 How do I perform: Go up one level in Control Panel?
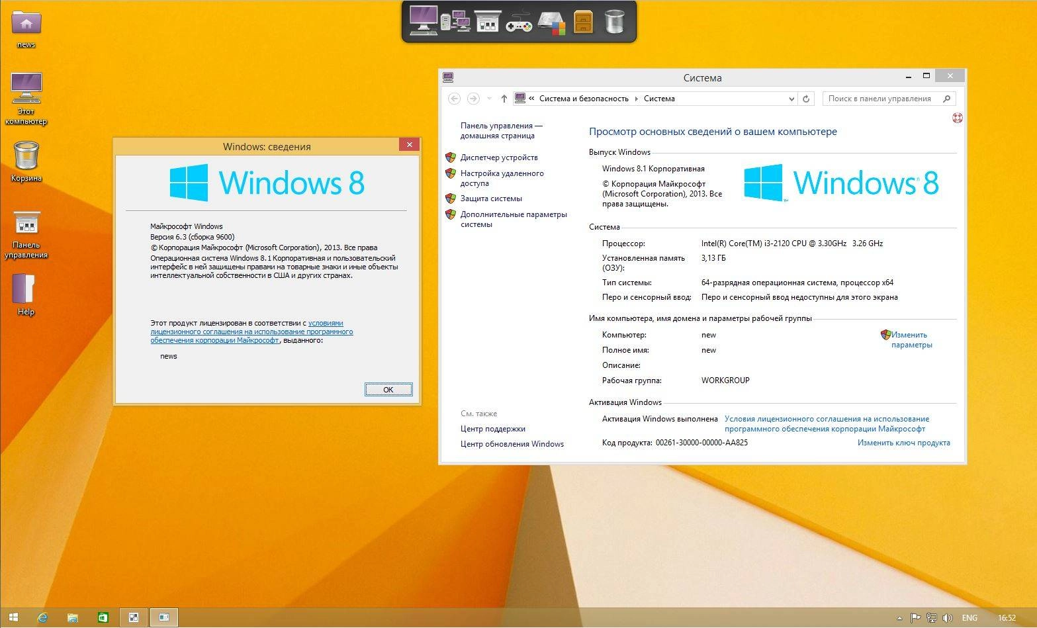click(x=504, y=99)
